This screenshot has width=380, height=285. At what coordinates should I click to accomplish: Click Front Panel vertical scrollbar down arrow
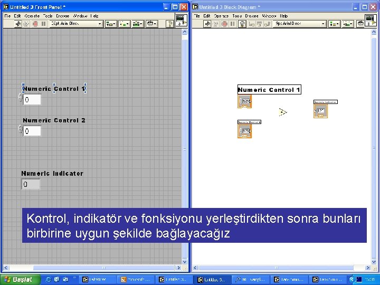coord(185,262)
